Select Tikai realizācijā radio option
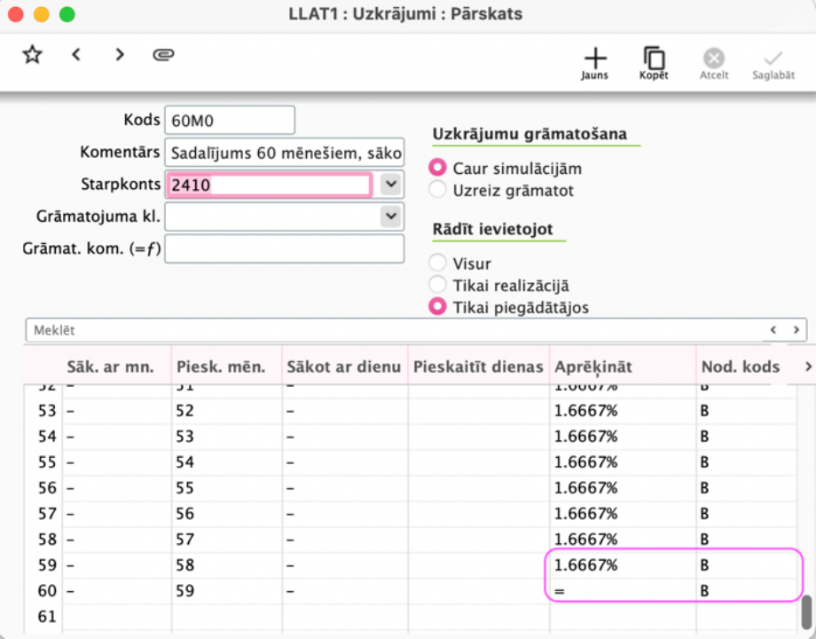 [x=437, y=285]
